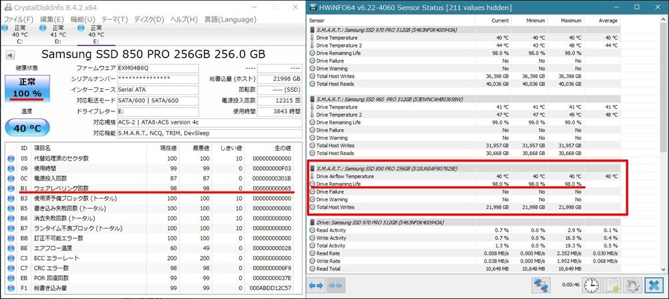Select the Samsung SSD 850 PRO S.M.A.R.T. group header
Screen dimensions: 669x299
tap(465, 169)
